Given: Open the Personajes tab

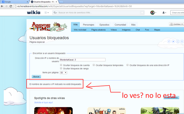Looking at the screenshot, I should 89,25.
